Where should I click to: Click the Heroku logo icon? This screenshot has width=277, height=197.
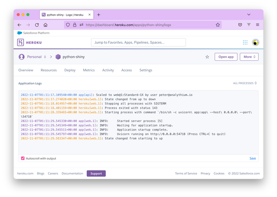tap(20, 42)
